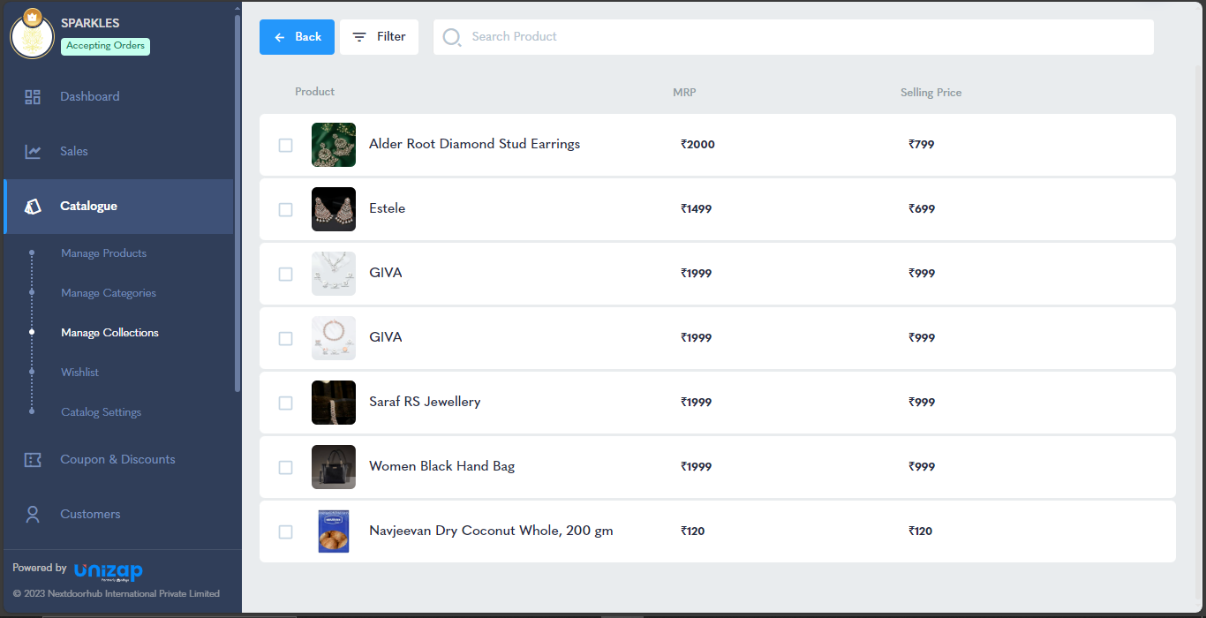Click the SPARKLES store logo avatar
The width and height of the screenshot is (1206, 618).
tap(32, 36)
